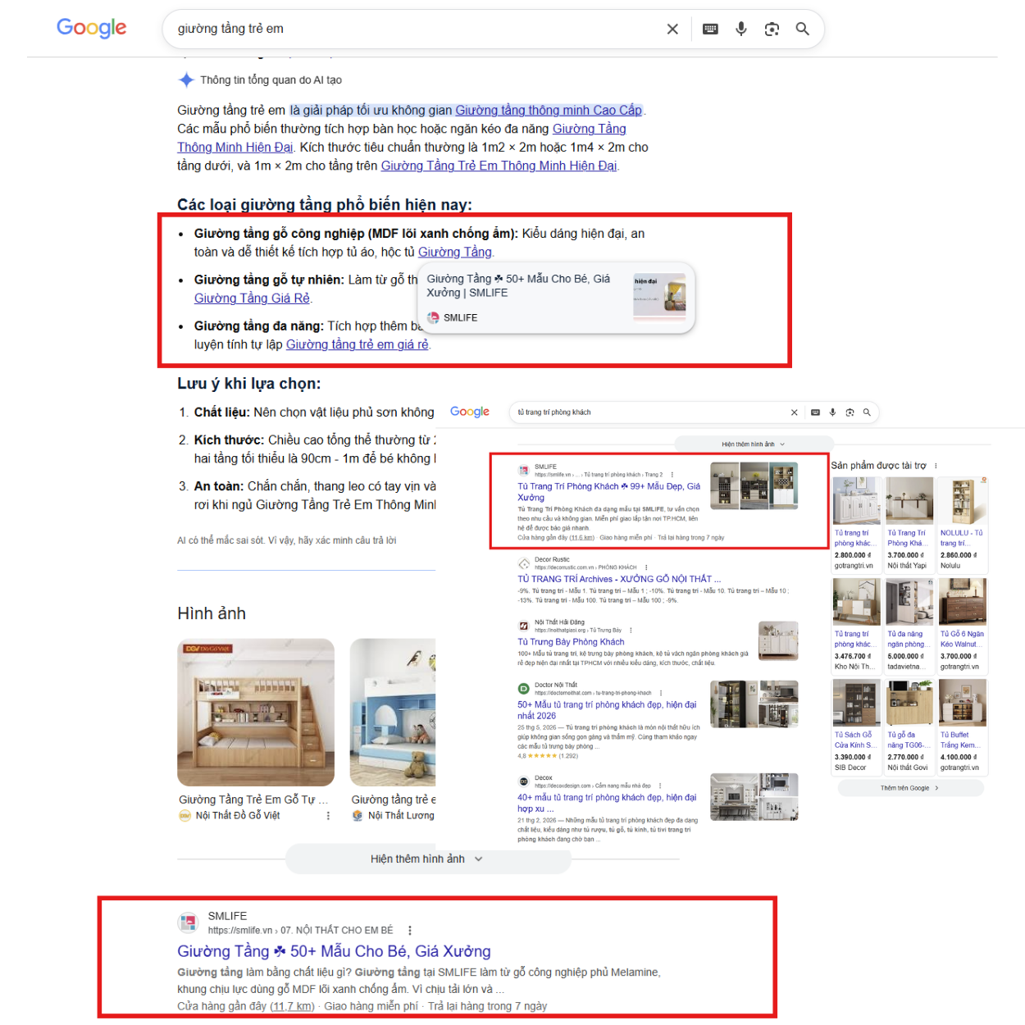The height and width of the screenshot is (1025, 1025).
Task: Expand 'Hiện thêm hình ảnh' in main page
Action: pyautogui.click(x=426, y=859)
